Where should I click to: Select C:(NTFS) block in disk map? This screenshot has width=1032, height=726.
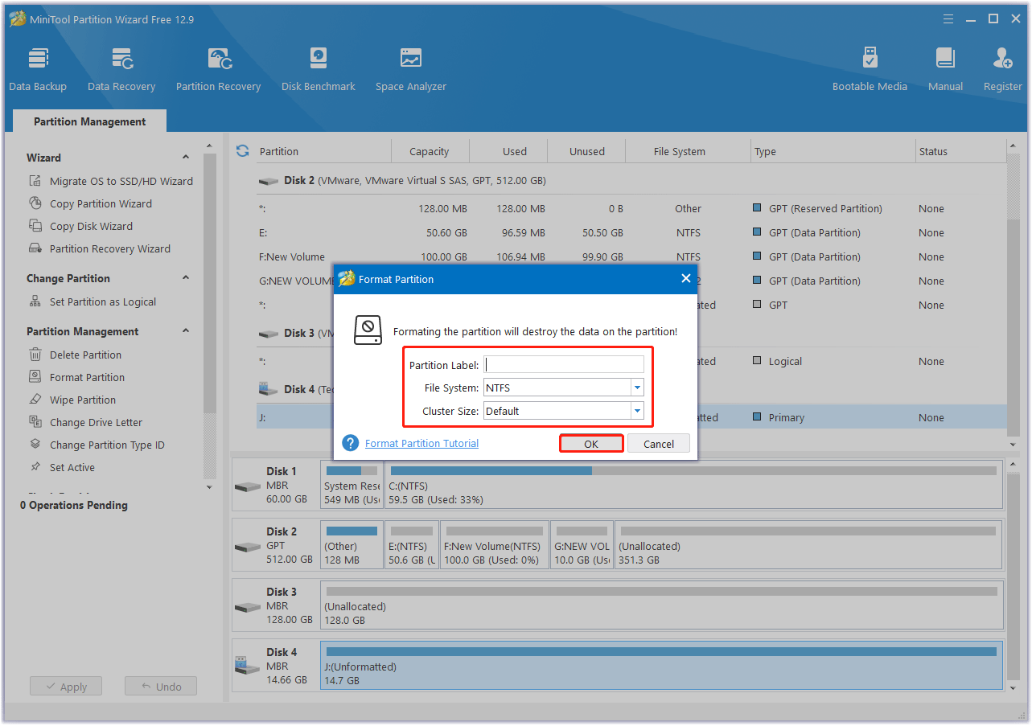[x=693, y=485]
